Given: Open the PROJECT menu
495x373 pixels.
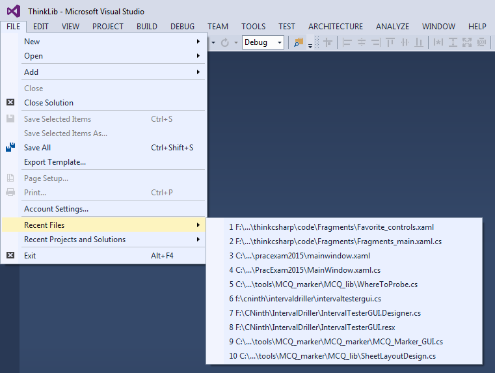Looking at the screenshot, I should click(x=107, y=27).
